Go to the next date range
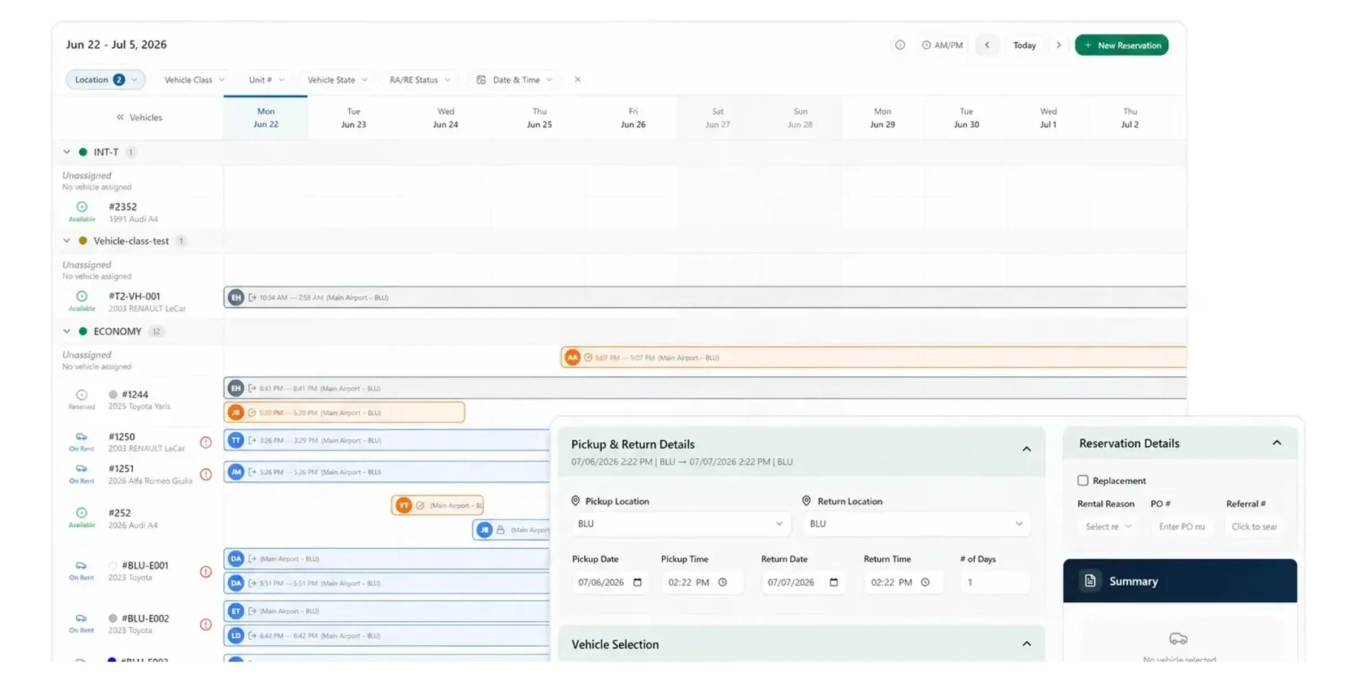Viewport: 1356px width, 678px height. tap(1058, 45)
